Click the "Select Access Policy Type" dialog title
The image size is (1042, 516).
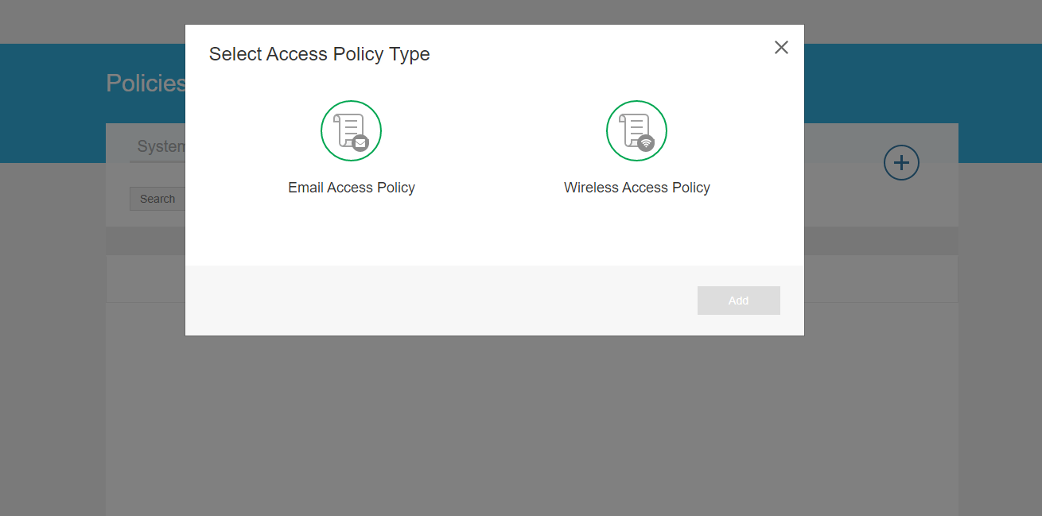319,54
